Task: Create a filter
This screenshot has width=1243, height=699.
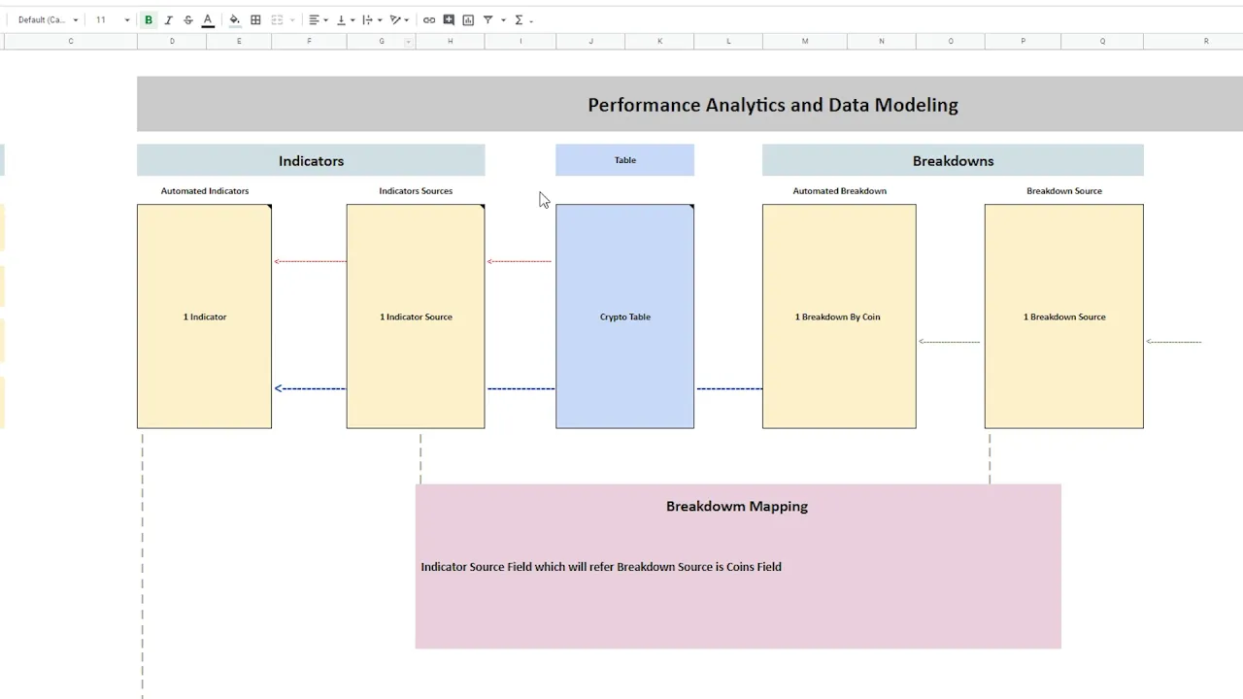Action: point(488,19)
